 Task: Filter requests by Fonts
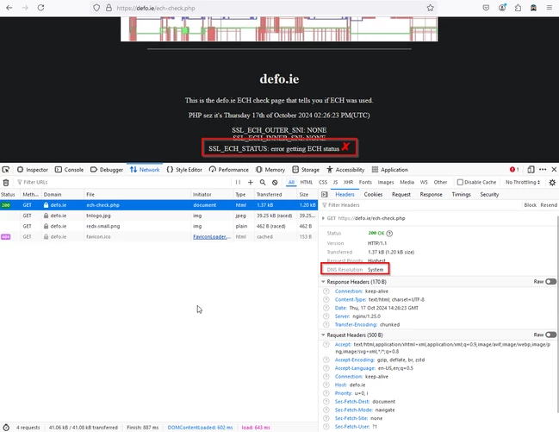pyautogui.click(x=365, y=182)
